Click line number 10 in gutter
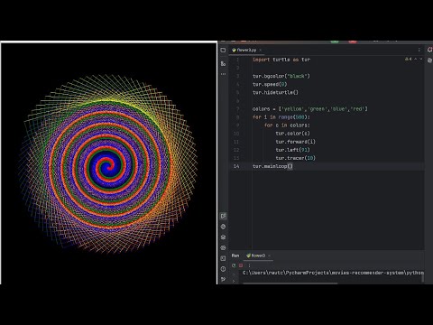433x325 pixels. tap(236, 134)
